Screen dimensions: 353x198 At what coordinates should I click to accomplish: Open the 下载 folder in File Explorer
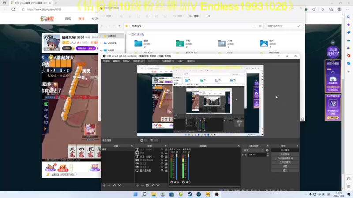tap(184, 43)
